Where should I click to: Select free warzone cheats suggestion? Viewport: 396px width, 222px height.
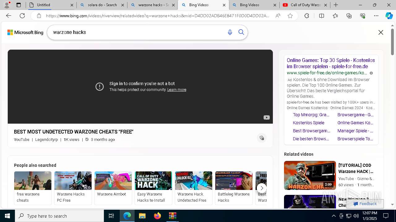pyautogui.click(x=33, y=188)
